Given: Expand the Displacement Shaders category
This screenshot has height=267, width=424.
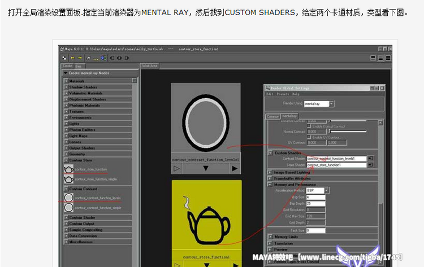Looking at the screenshot, I should [x=66, y=99].
